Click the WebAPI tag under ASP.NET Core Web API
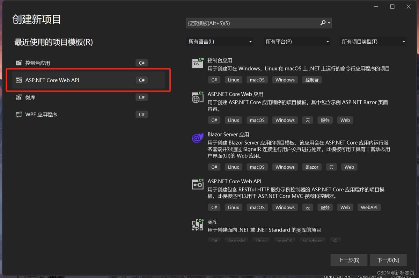The image size is (419, 278). click(x=369, y=207)
